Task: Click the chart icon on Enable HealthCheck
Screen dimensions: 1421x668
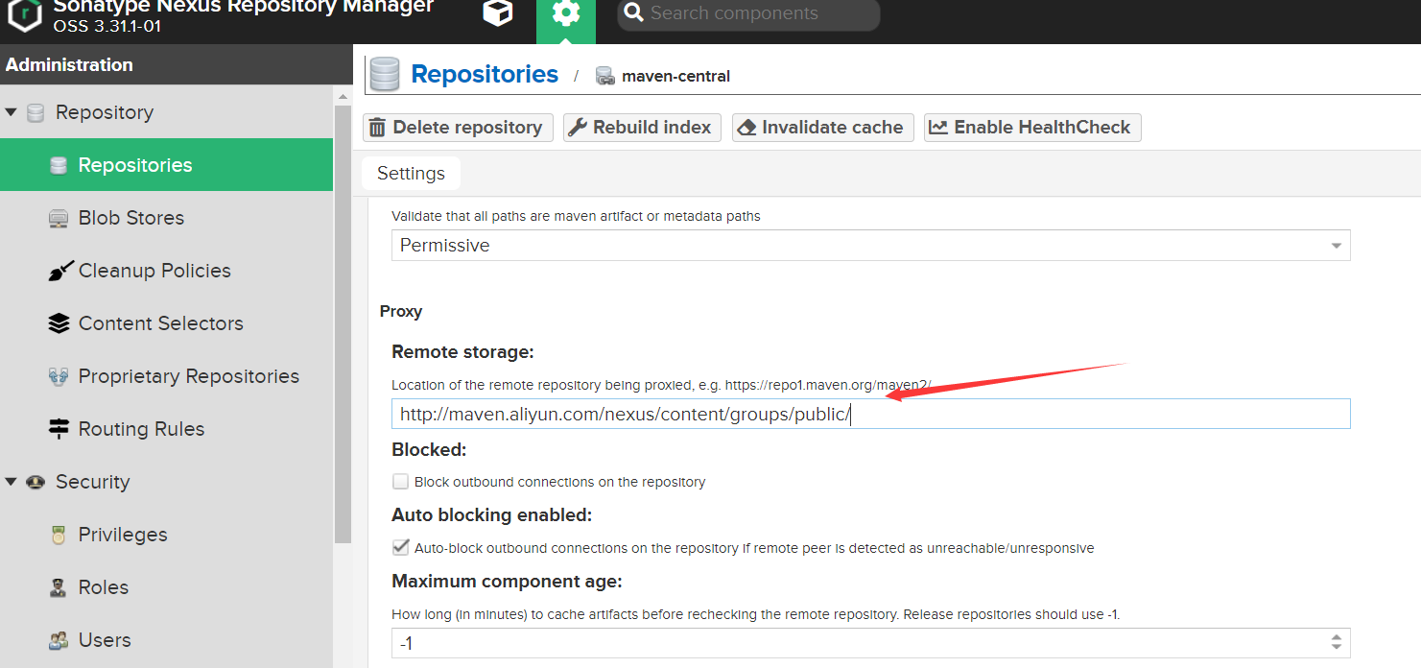Action: pos(938,128)
